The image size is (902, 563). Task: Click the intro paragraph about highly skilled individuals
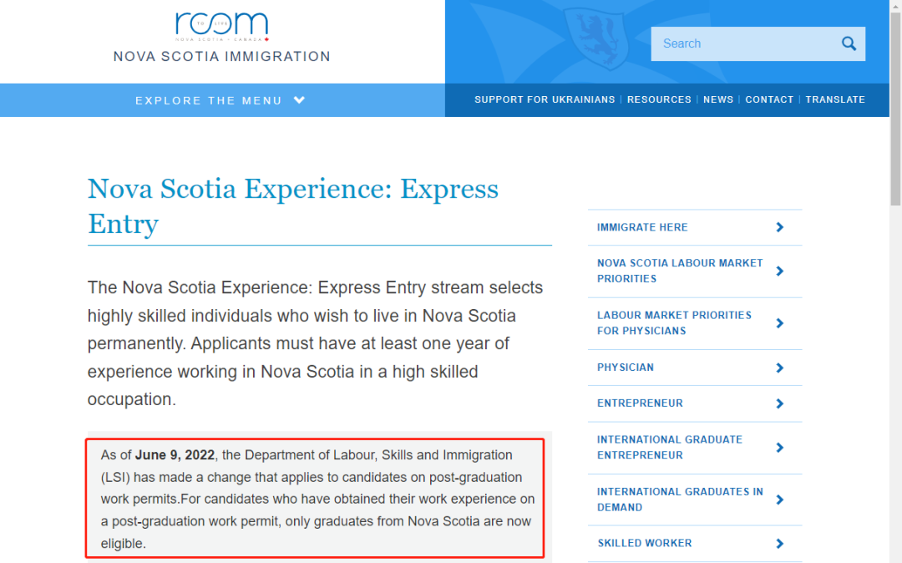315,343
